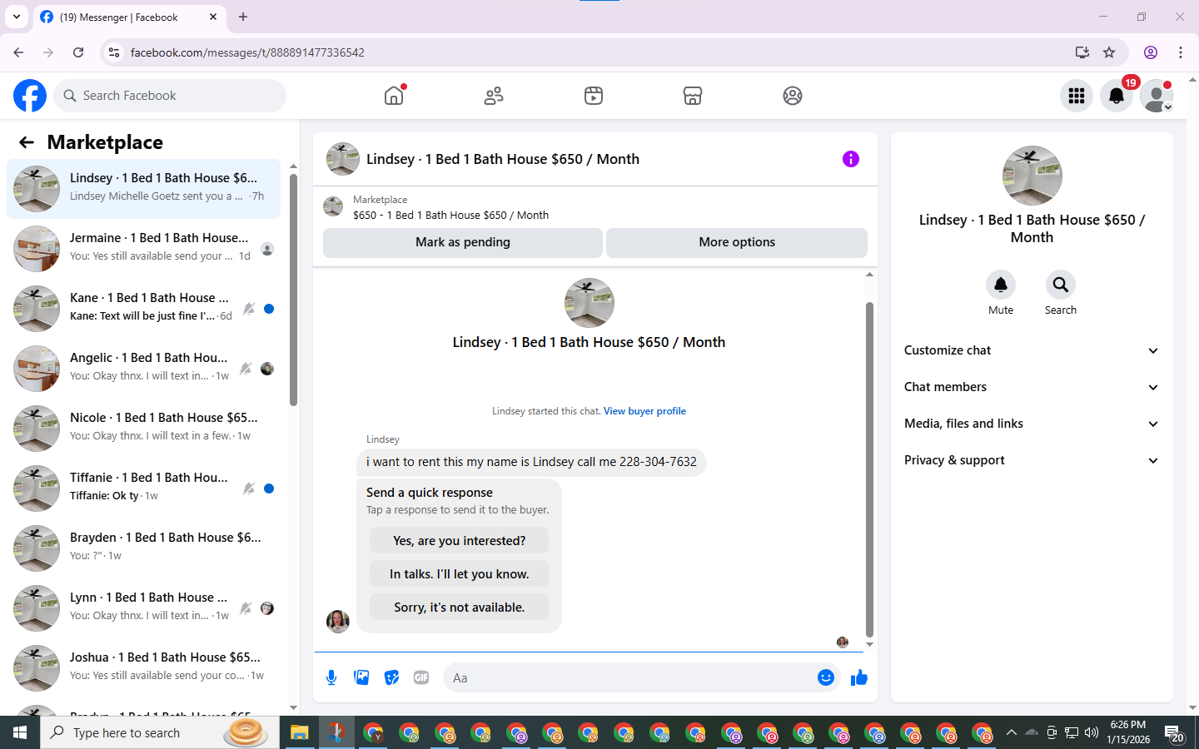Viewport: 1199px width, 749px height.
Task: Open the Friends icon in top navigation
Action: (494, 96)
